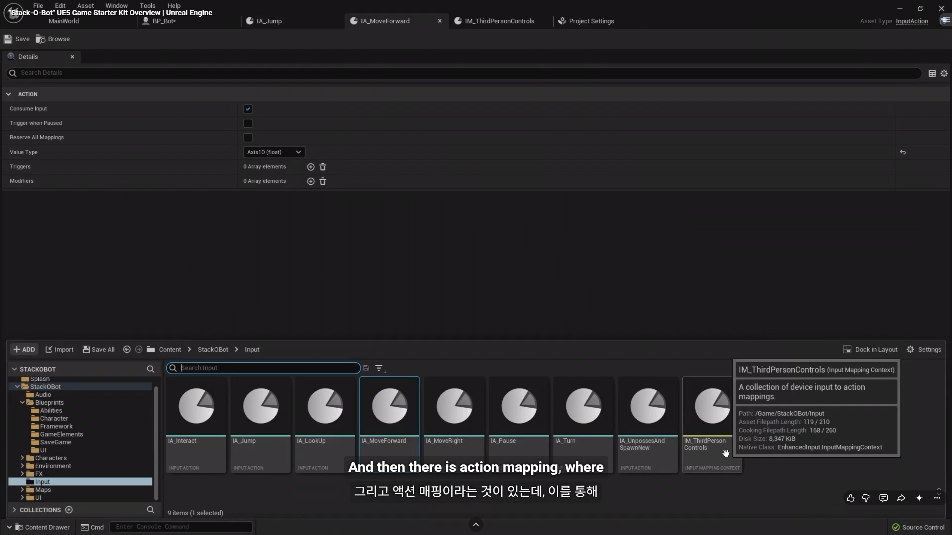
Task: Enable Reserve All Mappings checkbox
Action: [x=248, y=138]
